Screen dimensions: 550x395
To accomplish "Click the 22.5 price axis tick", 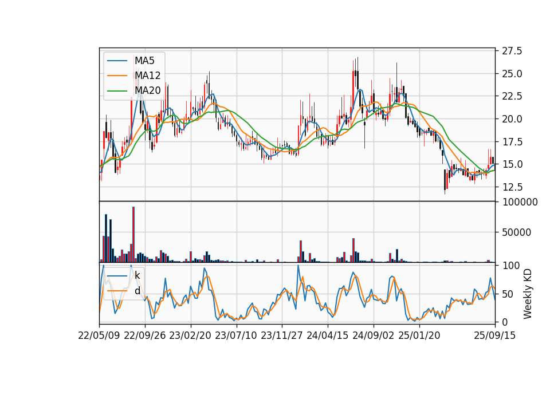I will (x=512, y=96).
